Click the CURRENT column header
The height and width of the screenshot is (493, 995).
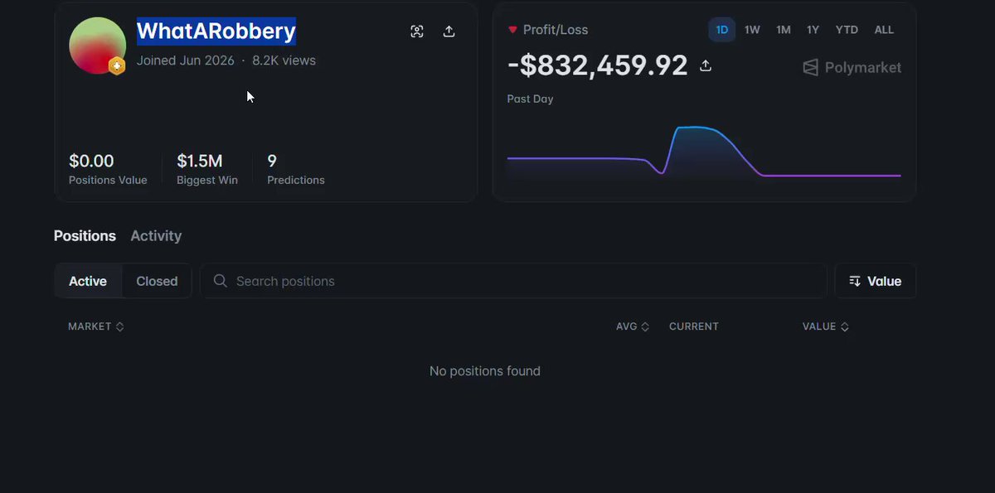click(694, 326)
